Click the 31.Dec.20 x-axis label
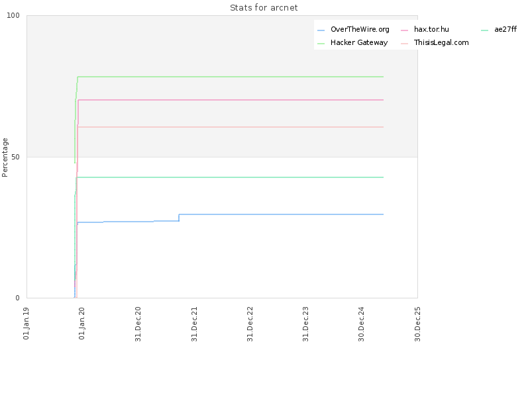 [138, 324]
